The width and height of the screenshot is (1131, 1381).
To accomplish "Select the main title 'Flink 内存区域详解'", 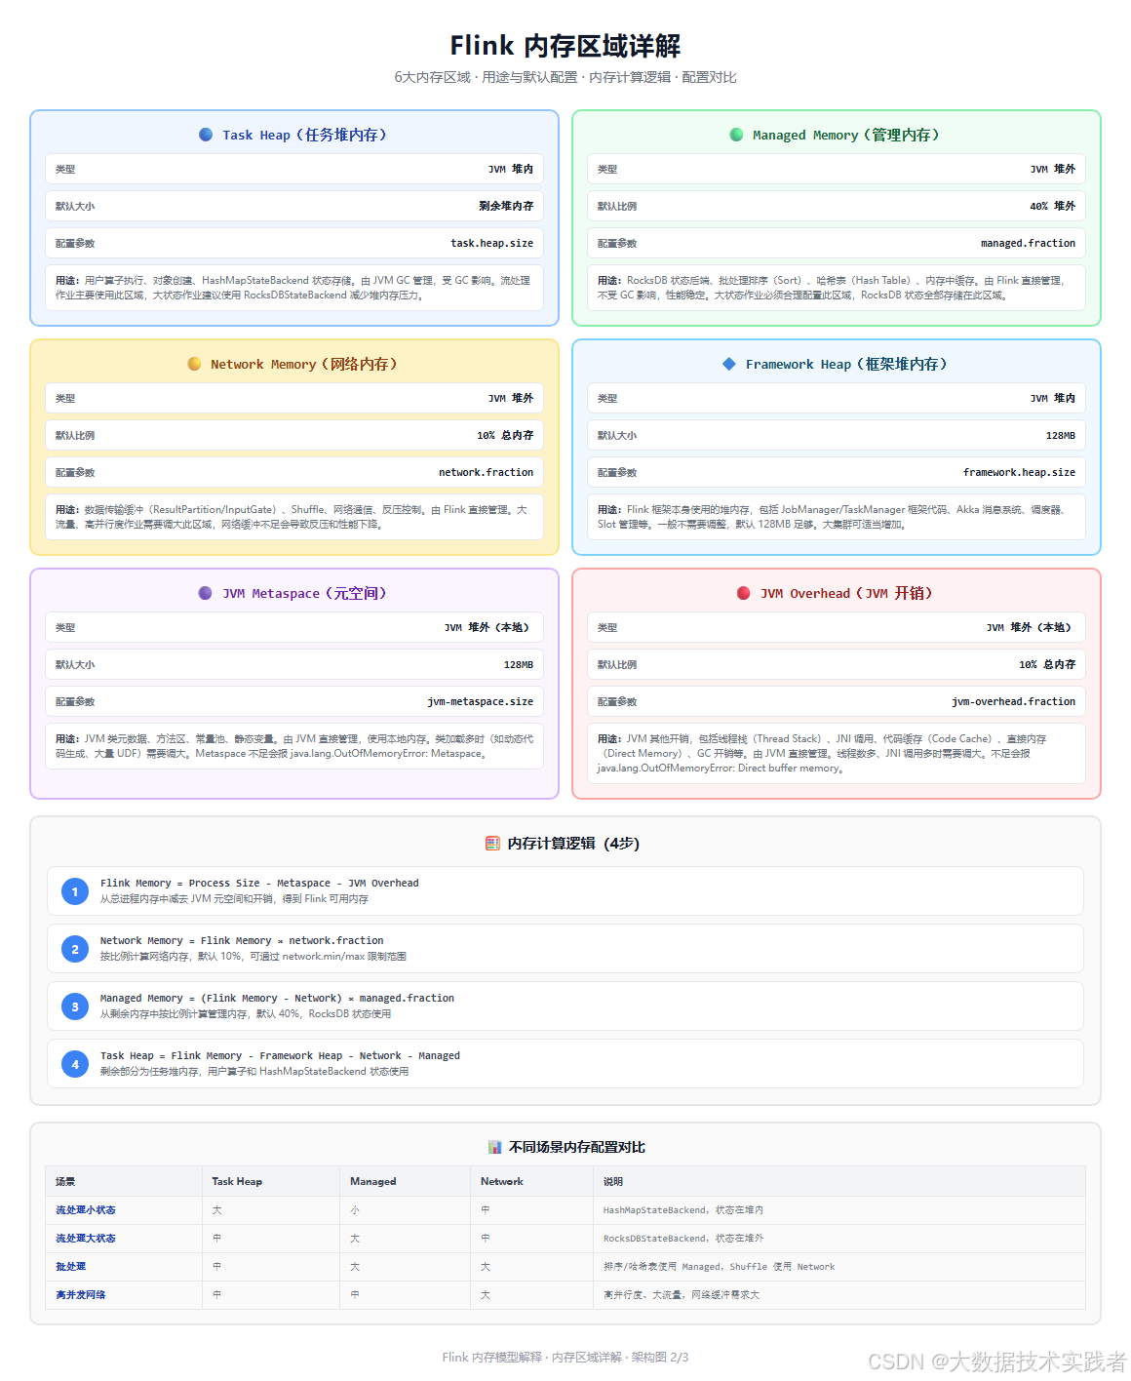I will pyautogui.click(x=565, y=46).
